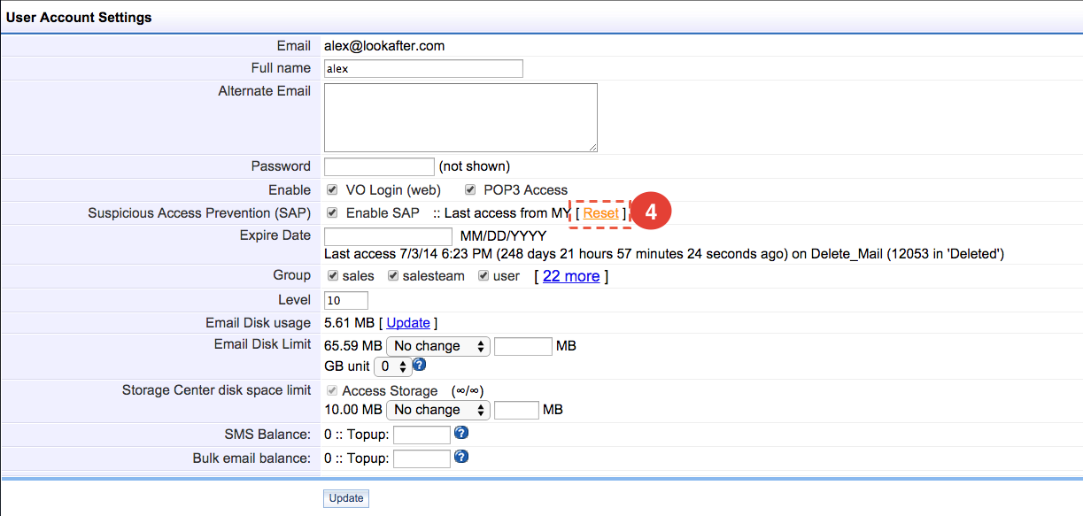Expand the Storage Center limit change dropdown
Image resolution: width=1083 pixels, height=516 pixels.
coord(438,410)
